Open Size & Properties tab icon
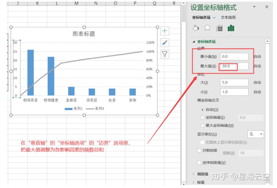Image resolution: width=277 pixels, height=188 pixels. click(219, 28)
